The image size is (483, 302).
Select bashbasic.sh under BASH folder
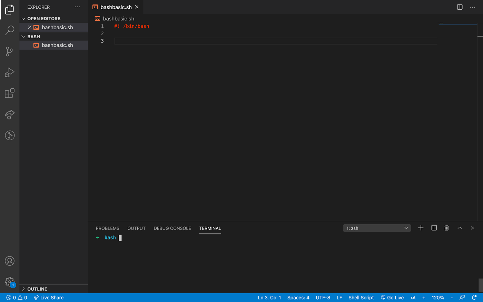[53, 45]
